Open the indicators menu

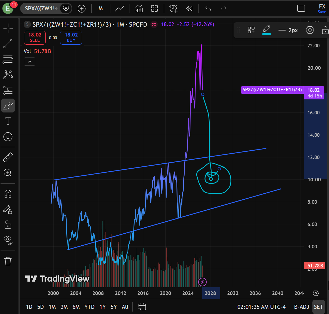click(139, 9)
